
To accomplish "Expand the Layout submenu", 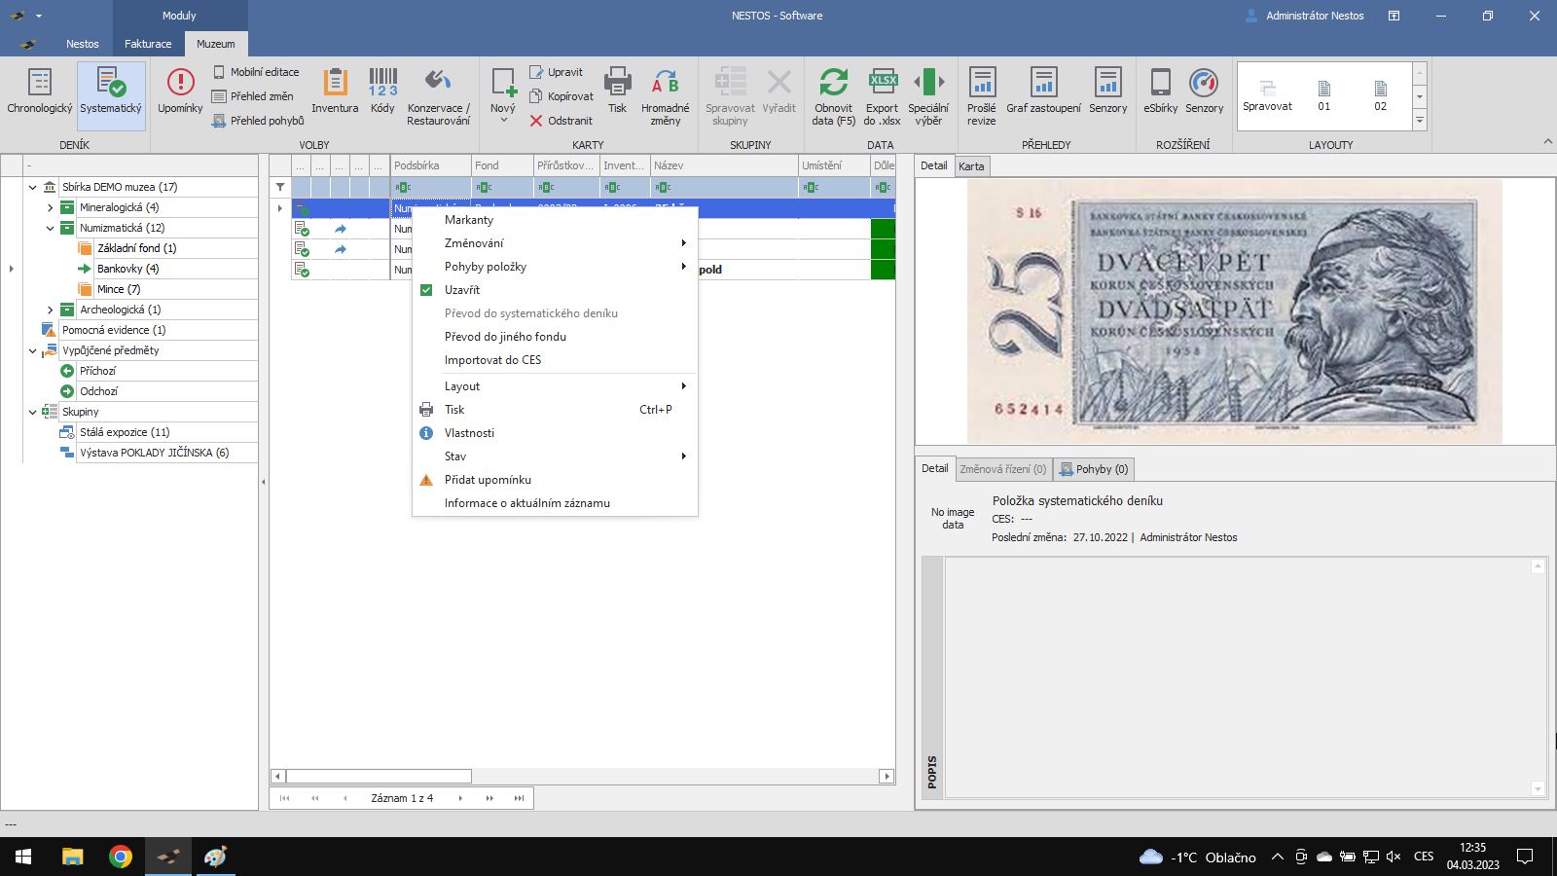I will point(555,386).
